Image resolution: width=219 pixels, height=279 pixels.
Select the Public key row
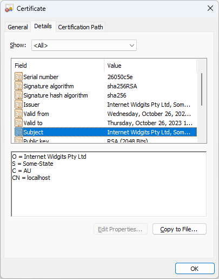point(105,140)
